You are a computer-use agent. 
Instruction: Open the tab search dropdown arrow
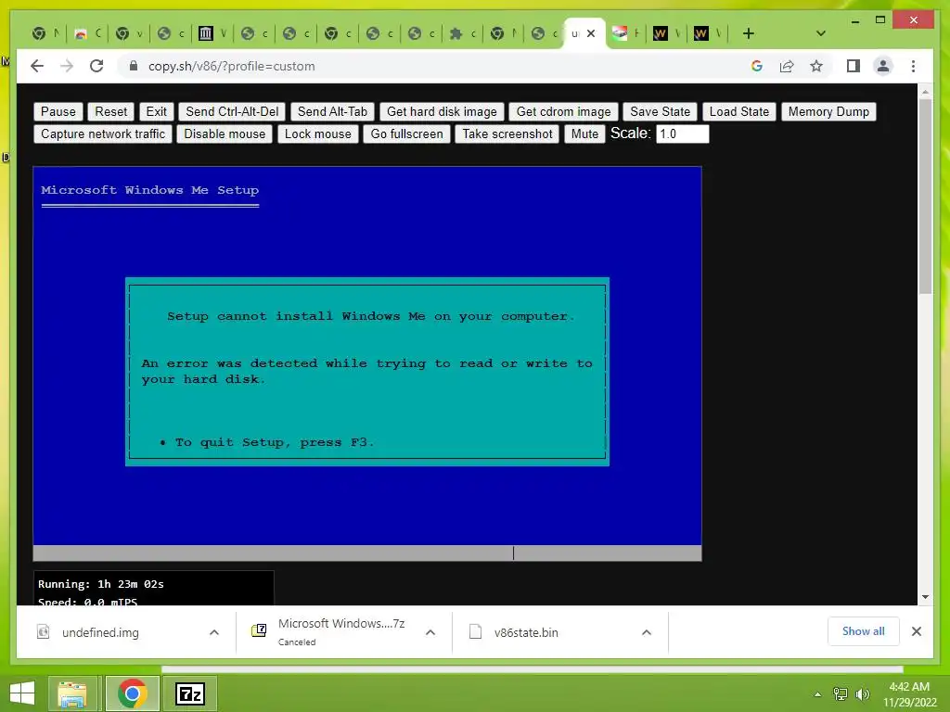coord(820,33)
